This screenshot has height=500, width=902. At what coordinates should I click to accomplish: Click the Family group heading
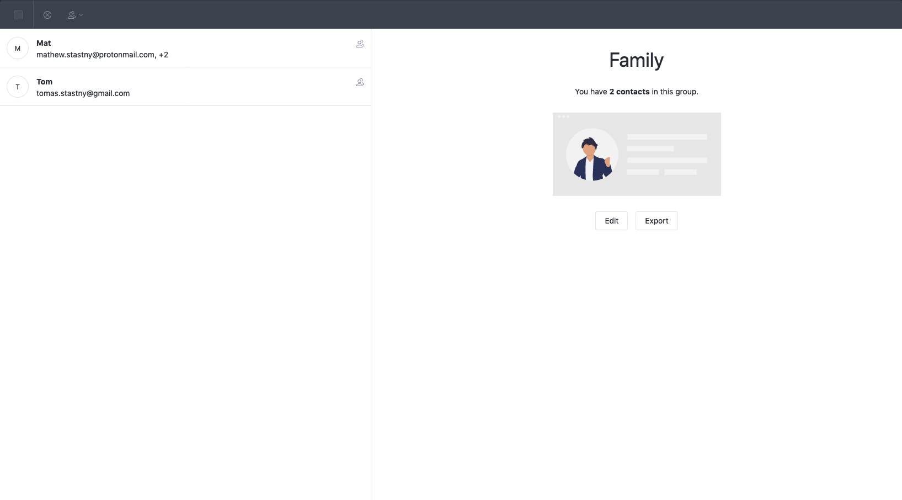(636, 60)
